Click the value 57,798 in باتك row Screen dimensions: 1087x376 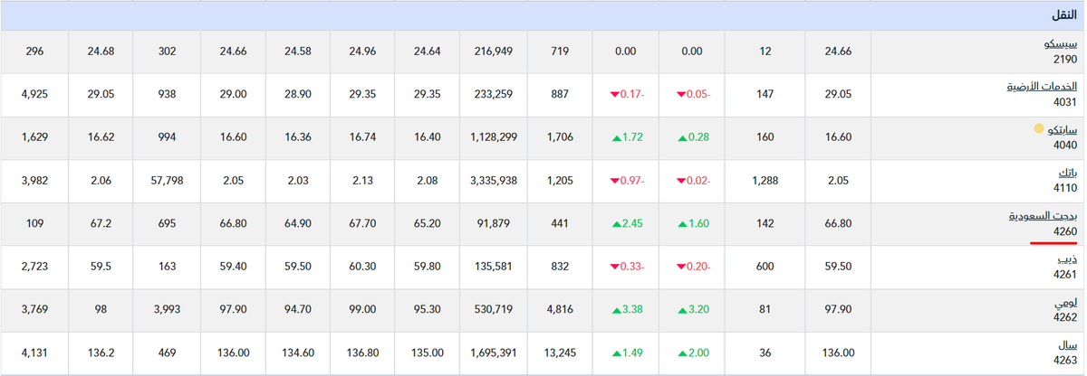pyautogui.click(x=167, y=181)
